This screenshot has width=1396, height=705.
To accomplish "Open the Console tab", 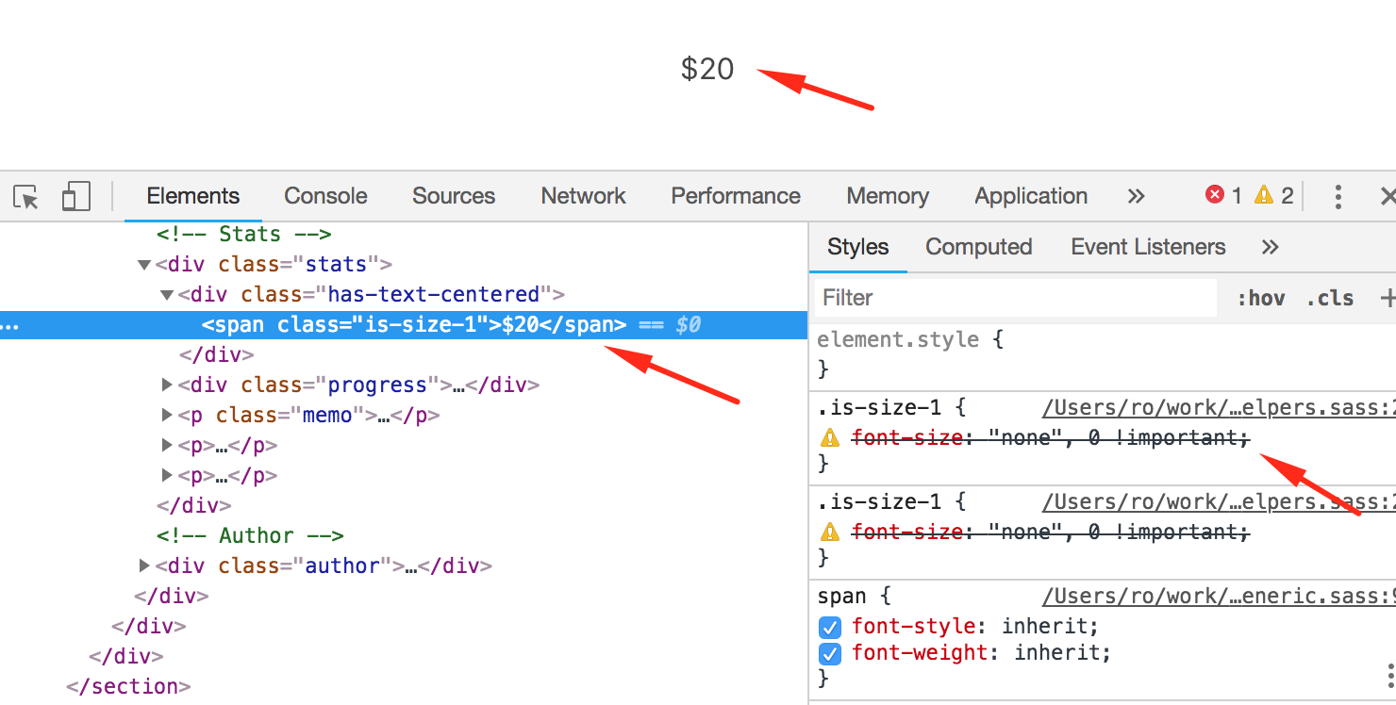I will pos(325,196).
